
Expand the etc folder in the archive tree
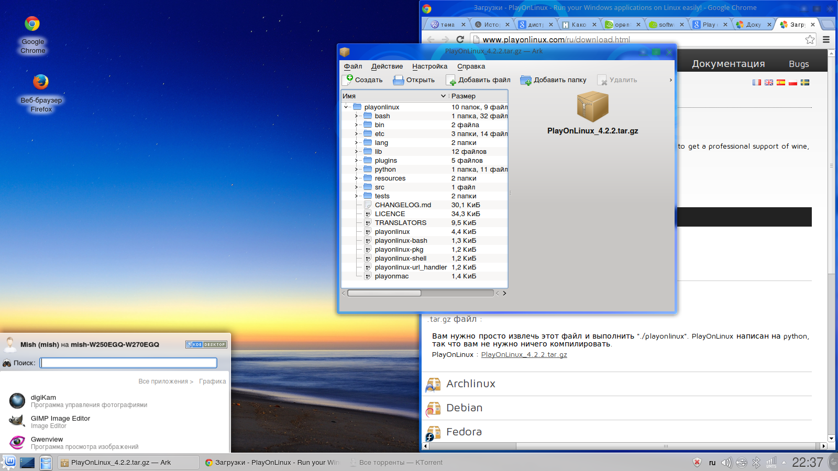pos(357,133)
